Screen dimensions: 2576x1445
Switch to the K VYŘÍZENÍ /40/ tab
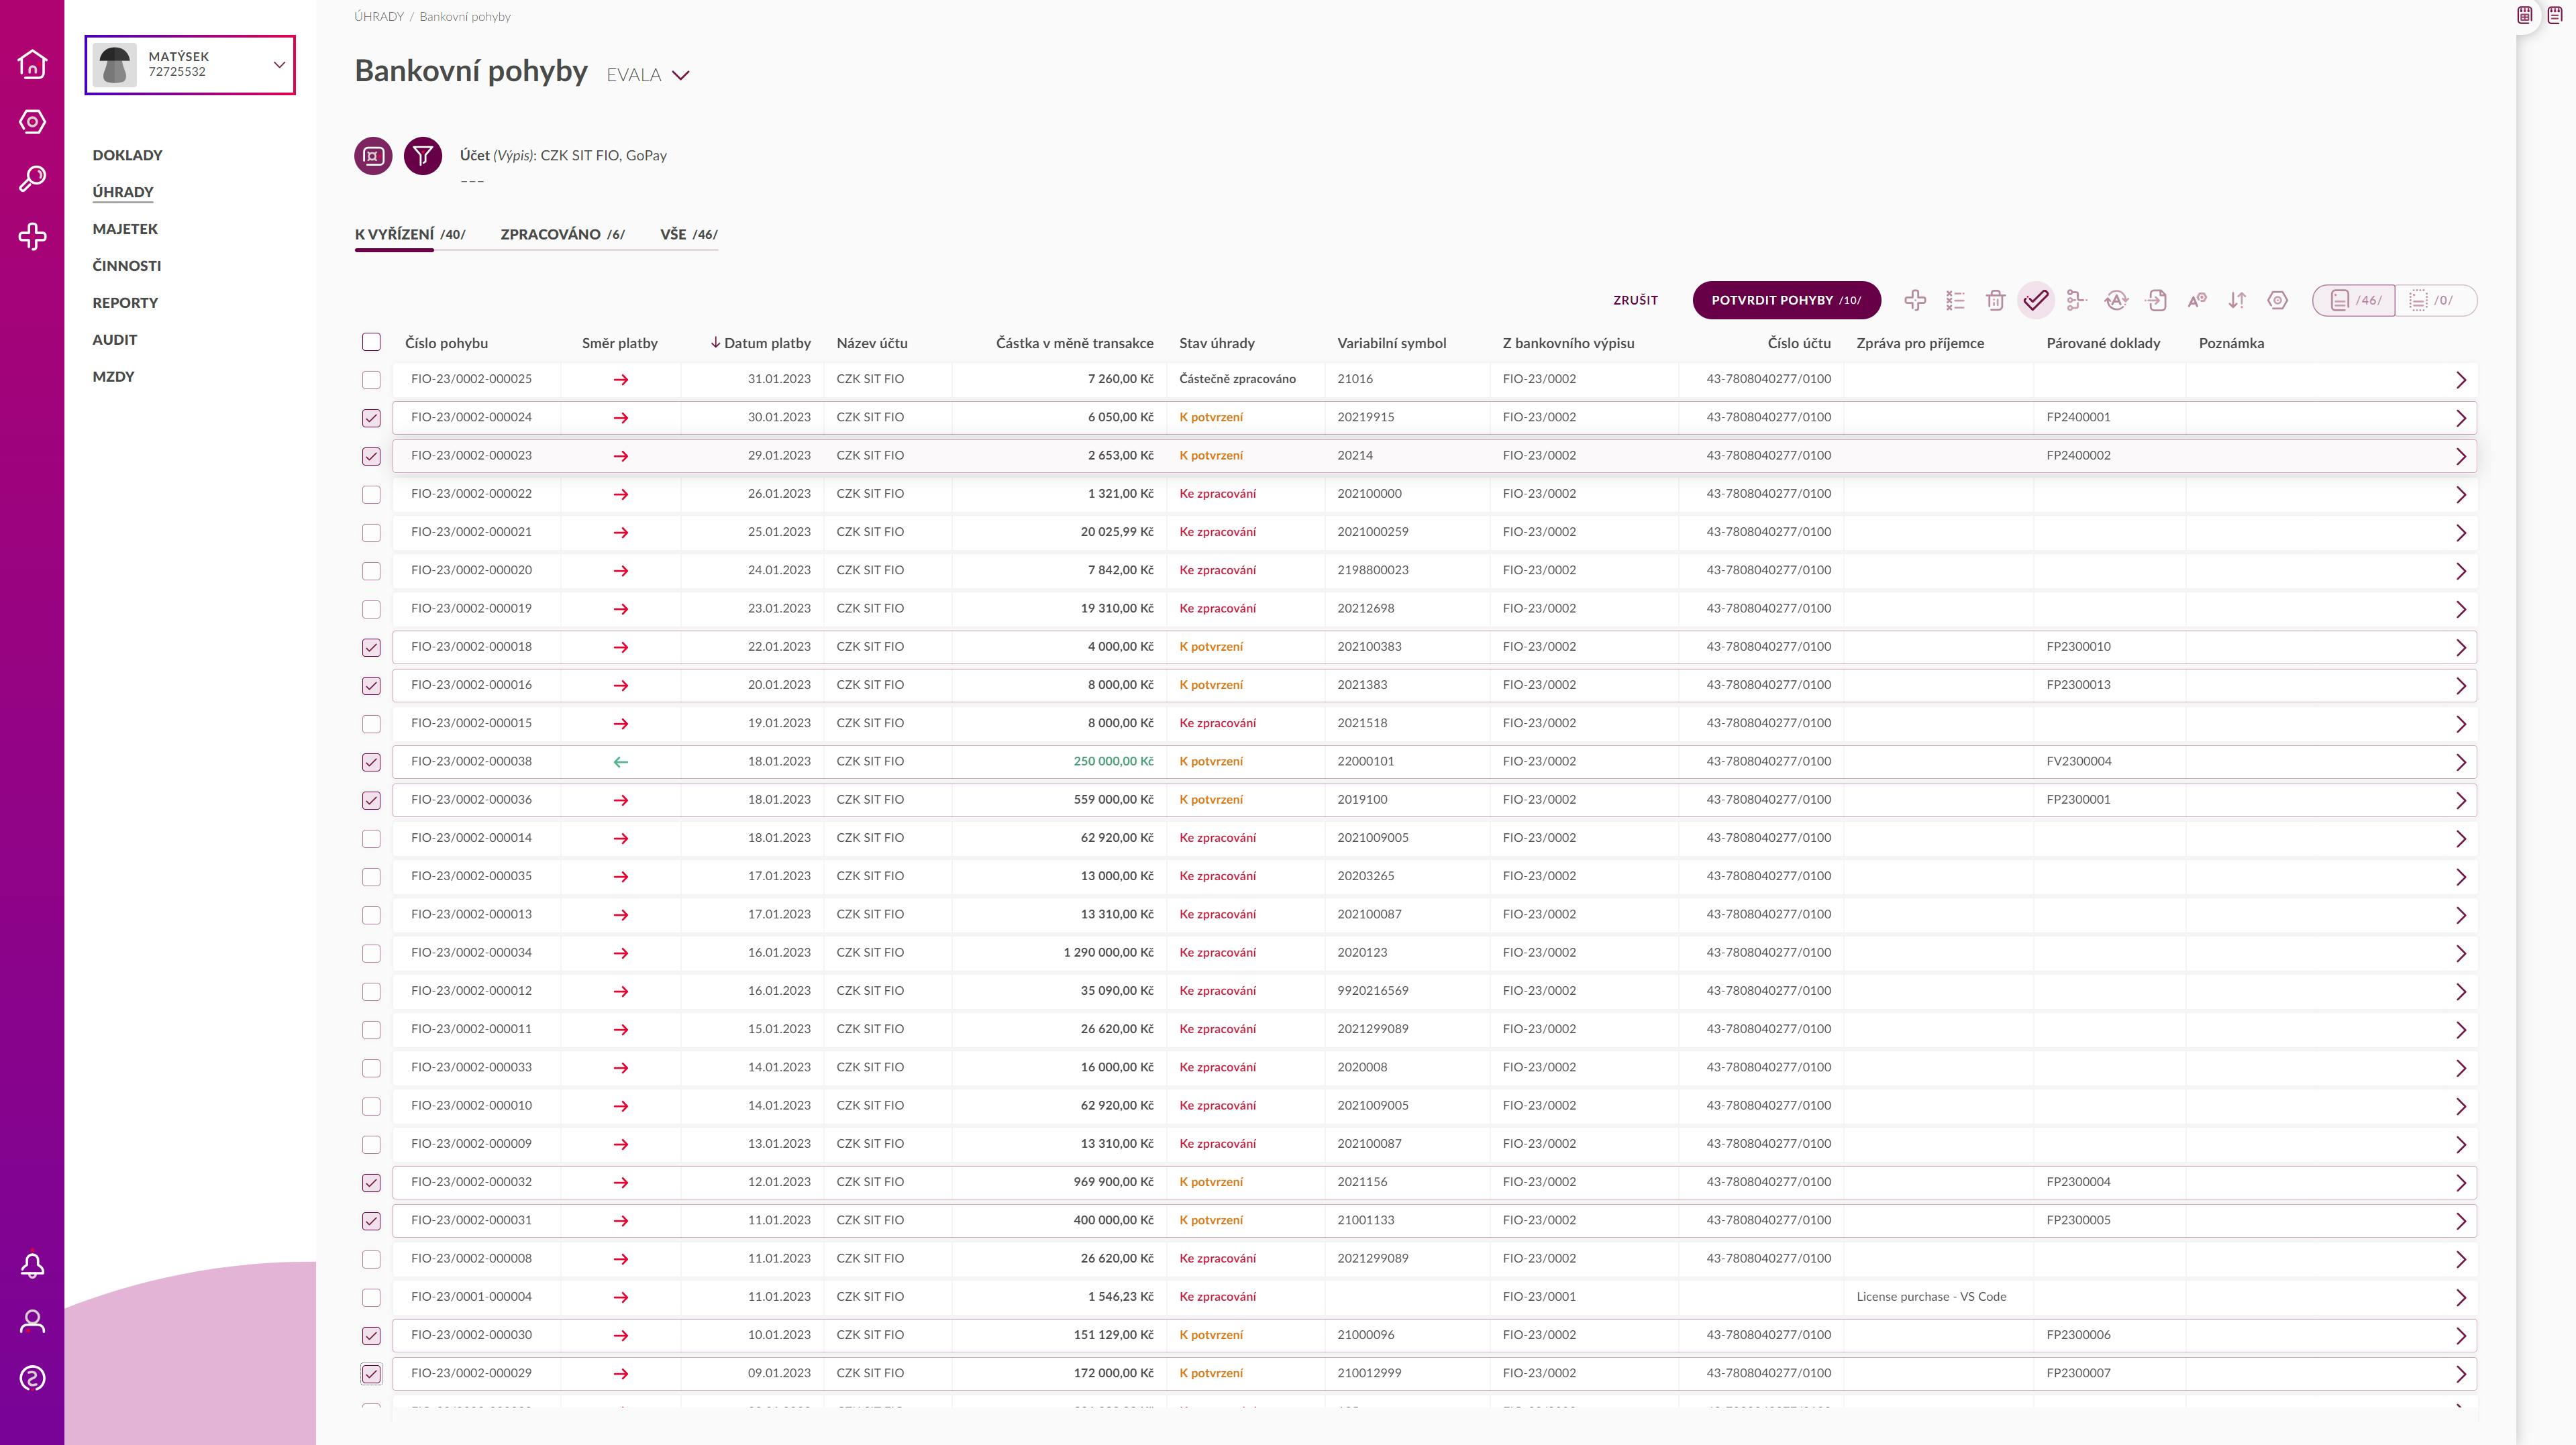pyautogui.click(x=410, y=234)
